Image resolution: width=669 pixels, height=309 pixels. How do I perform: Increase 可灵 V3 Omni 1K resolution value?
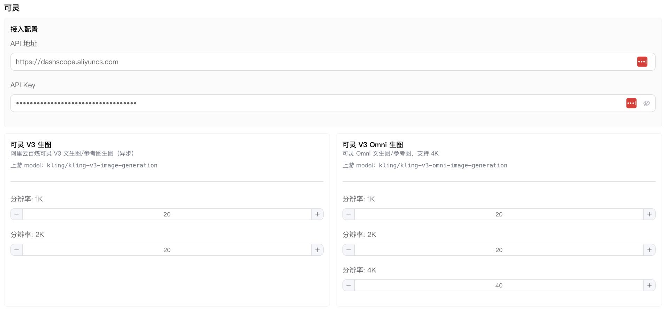coord(649,214)
